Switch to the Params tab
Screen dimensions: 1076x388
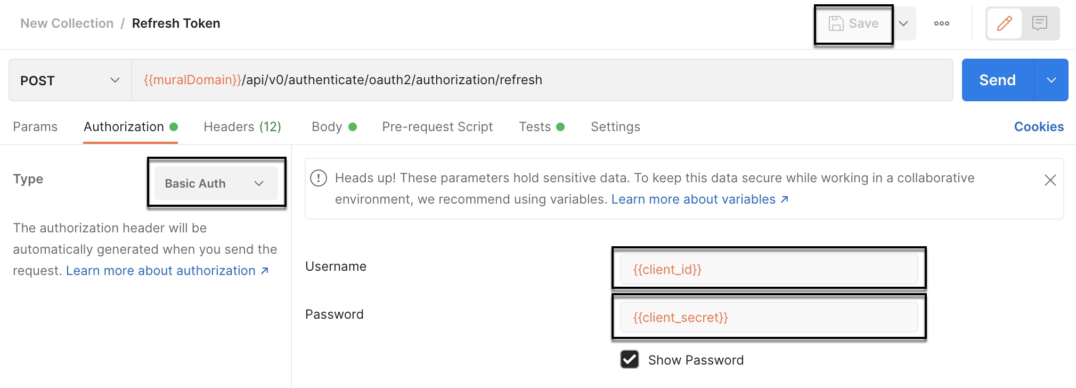click(x=35, y=127)
